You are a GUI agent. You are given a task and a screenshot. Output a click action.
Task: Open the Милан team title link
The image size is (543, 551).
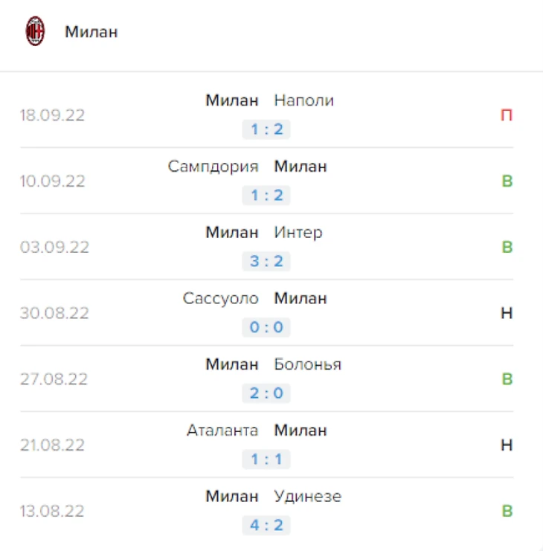click(x=91, y=33)
